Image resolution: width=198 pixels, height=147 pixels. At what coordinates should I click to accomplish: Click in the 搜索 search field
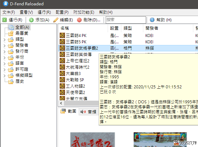(126, 20)
